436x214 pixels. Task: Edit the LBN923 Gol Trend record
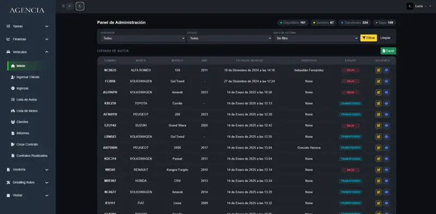(378, 137)
